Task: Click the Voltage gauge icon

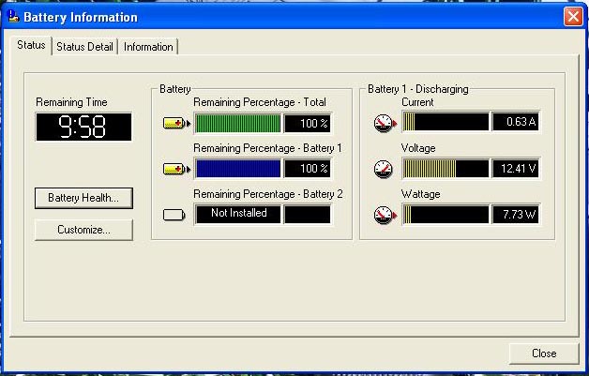Action: point(384,169)
